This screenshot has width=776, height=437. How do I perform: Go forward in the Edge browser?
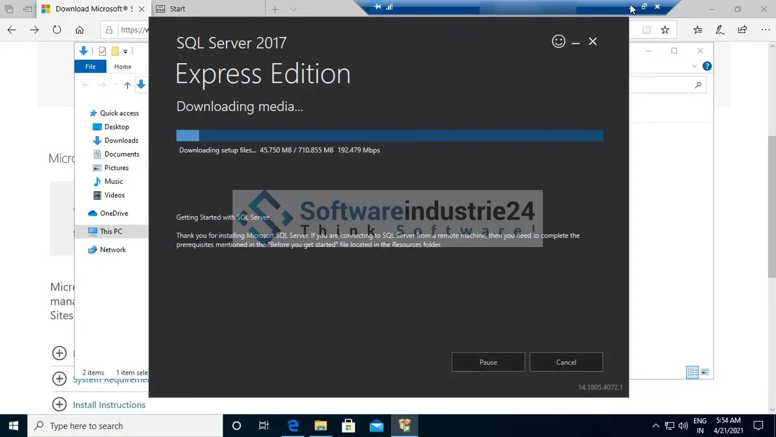point(34,30)
